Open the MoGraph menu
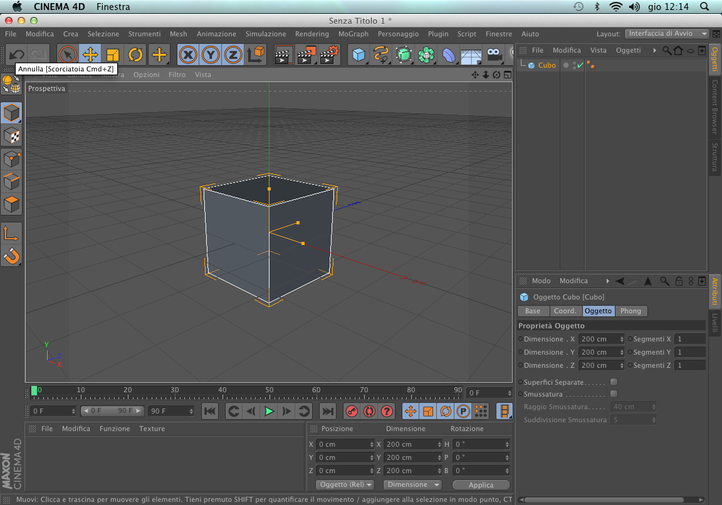722x505 pixels. tap(353, 34)
